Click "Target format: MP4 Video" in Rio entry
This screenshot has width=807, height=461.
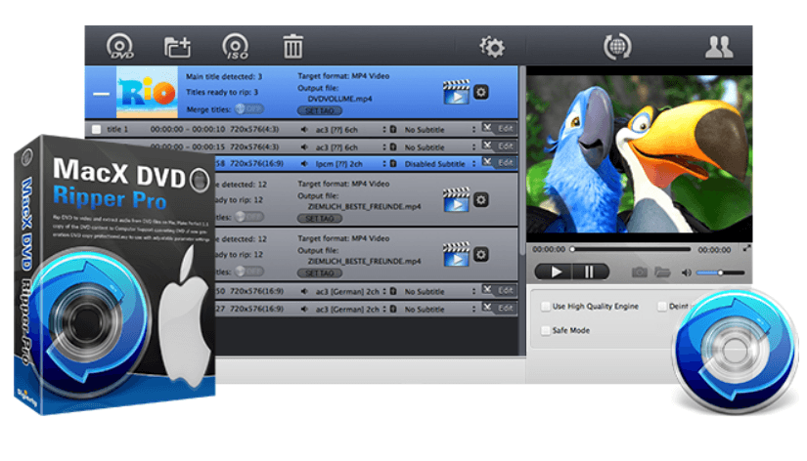[343, 76]
